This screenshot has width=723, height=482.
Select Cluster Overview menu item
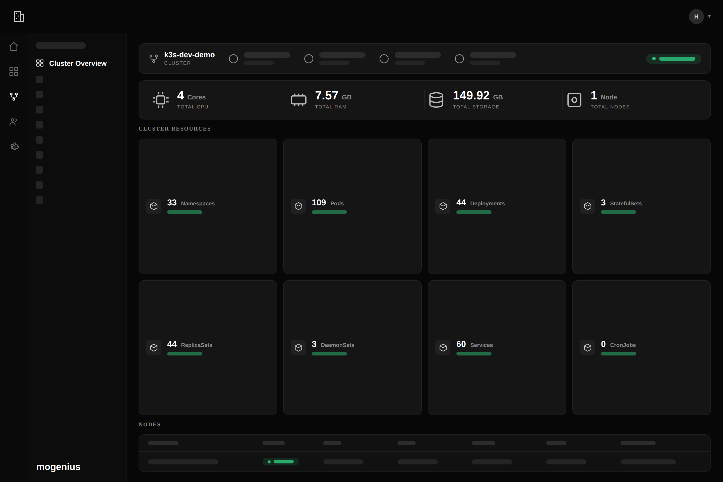pos(71,63)
